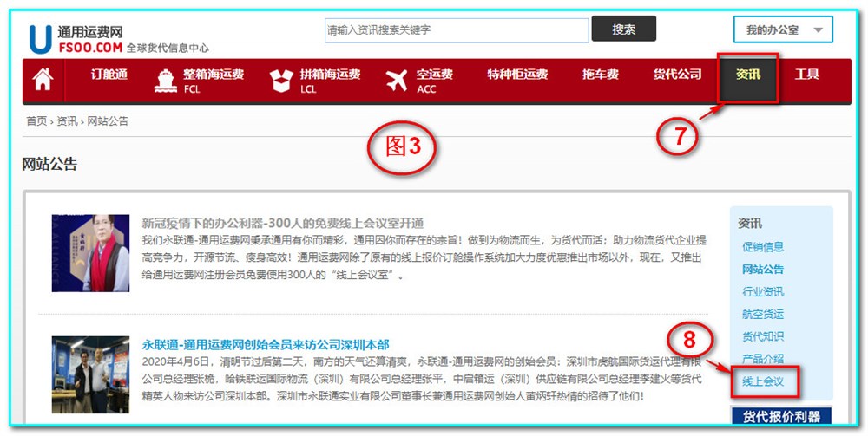Open the 货代公司 menu item
Image resolution: width=868 pixels, height=436 pixels.
[x=677, y=75]
